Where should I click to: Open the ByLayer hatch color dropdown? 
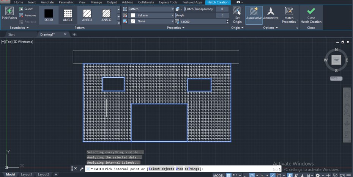[151, 15]
